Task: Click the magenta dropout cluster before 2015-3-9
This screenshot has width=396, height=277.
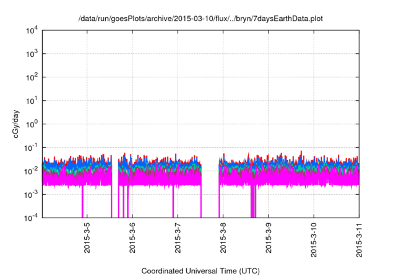Action: point(254,201)
